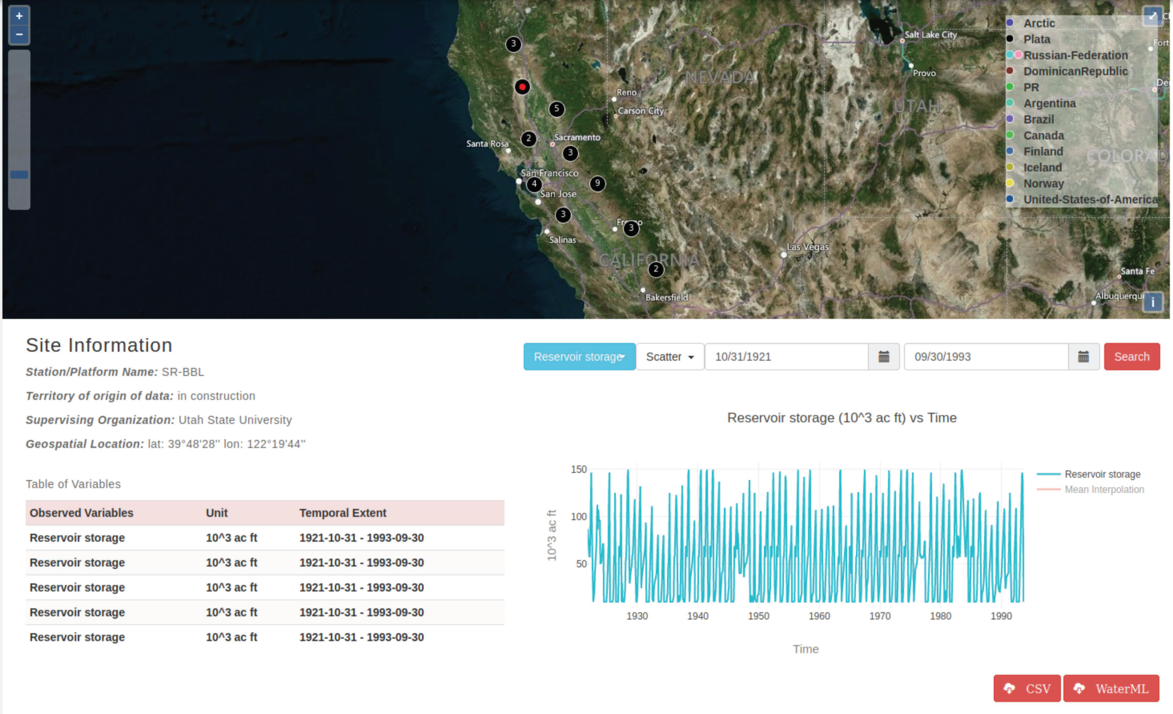Screen dimensions: 1173x714
Task: Click the map zoom out minus button
Action: pyautogui.click(x=19, y=35)
